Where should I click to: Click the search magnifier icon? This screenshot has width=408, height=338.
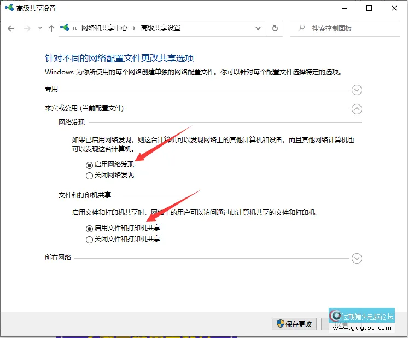(x=301, y=28)
